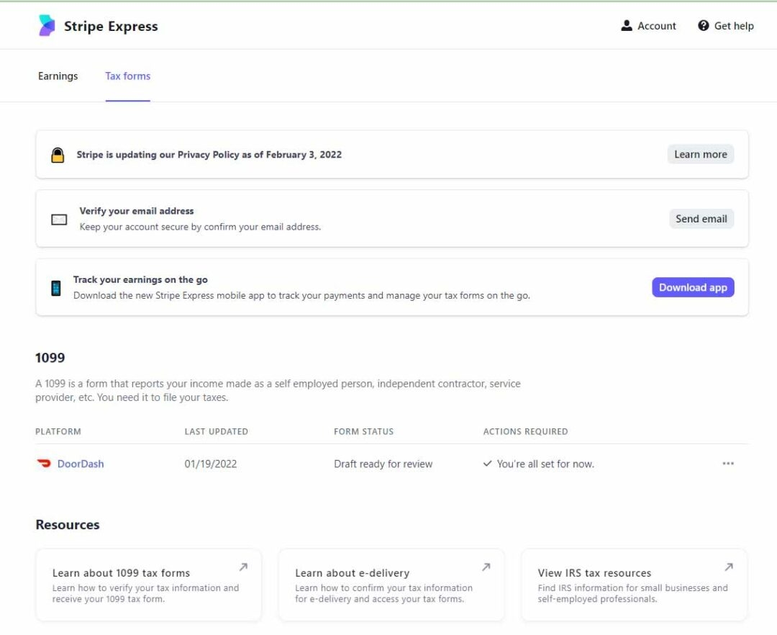Select the DoorDash platform logo icon

43,464
